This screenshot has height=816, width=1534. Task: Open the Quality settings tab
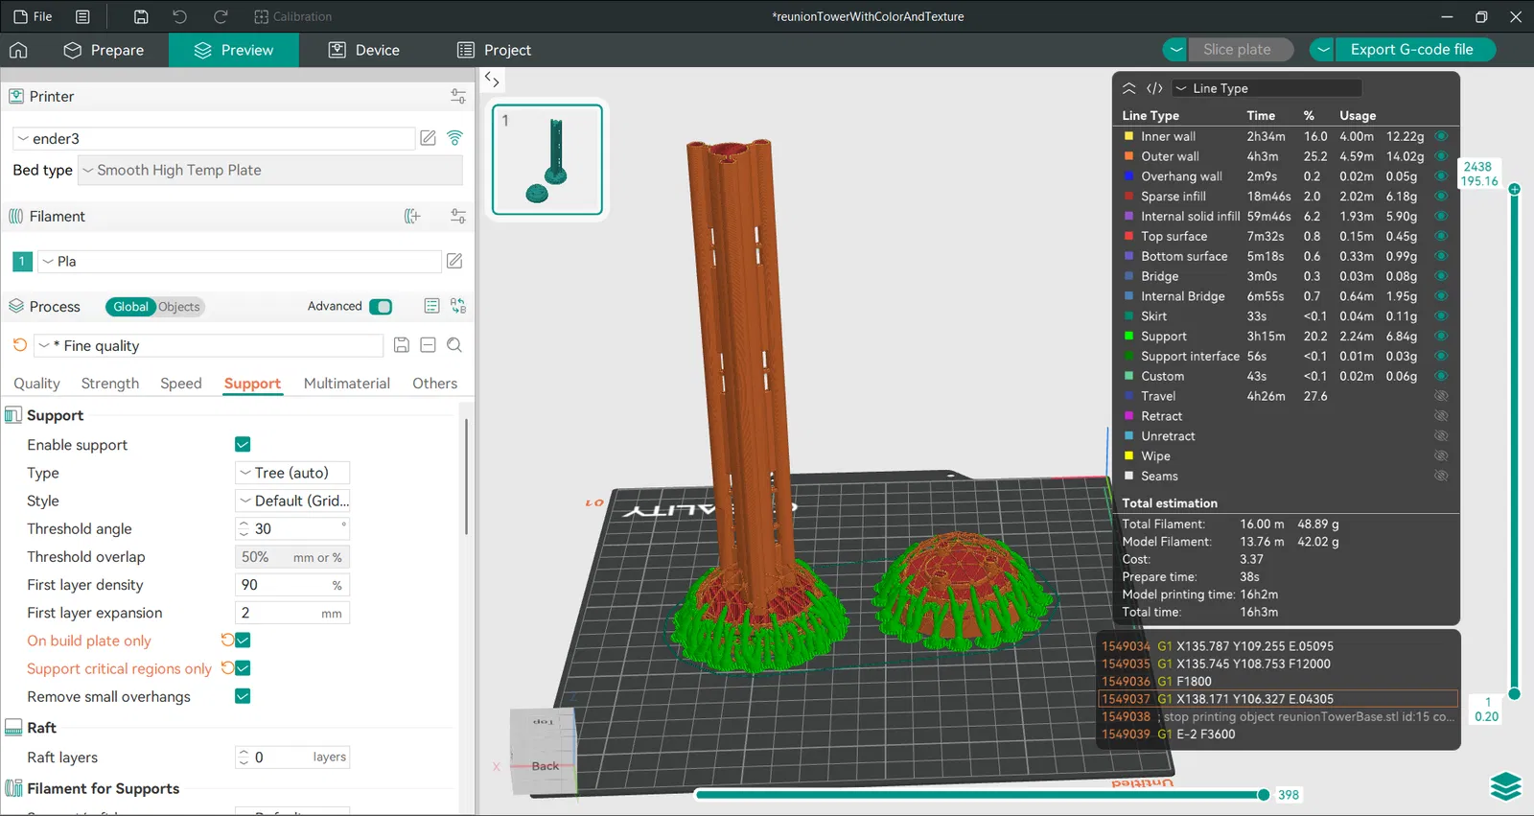(x=36, y=384)
